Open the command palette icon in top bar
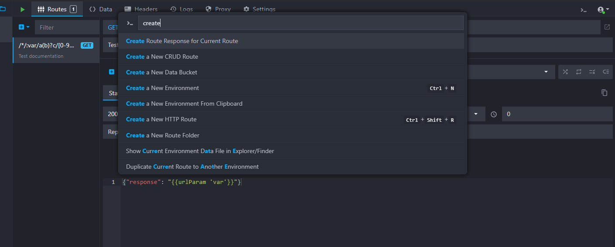 pyautogui.click(x=583, y=10)
